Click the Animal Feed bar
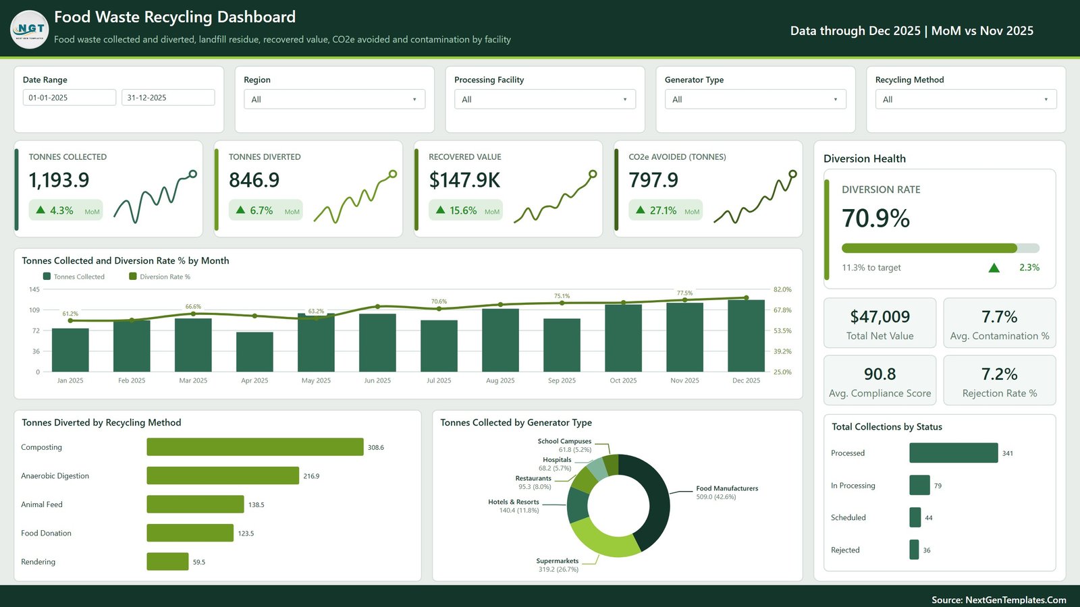Screen dimensions: 1080x607 tap(196, 504)
